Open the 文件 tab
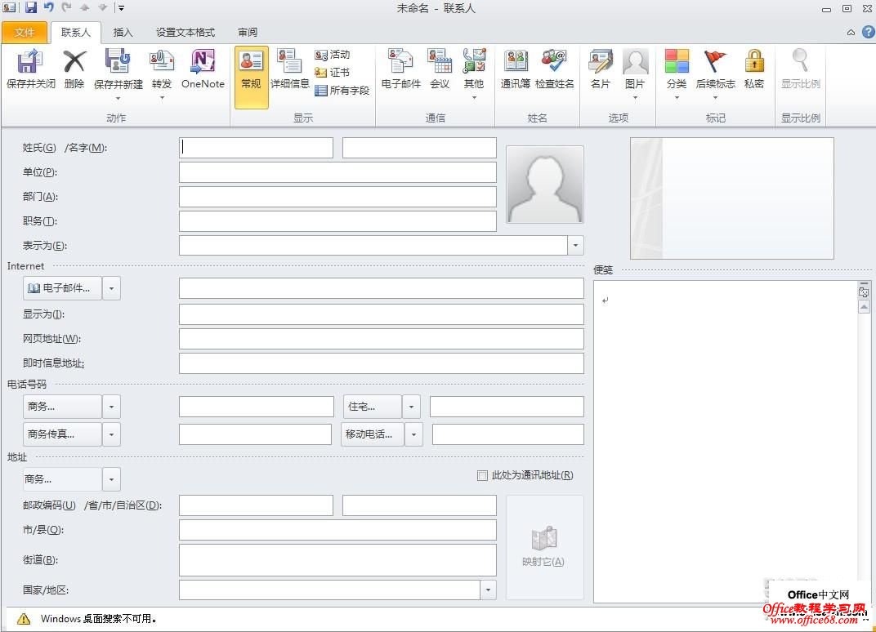 pos(25,33)
